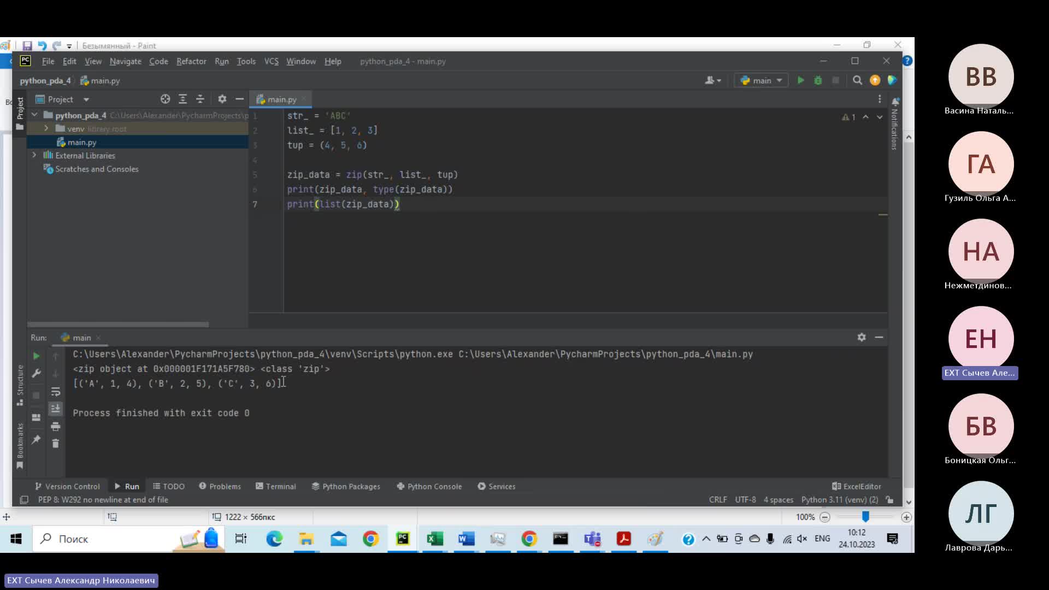This screenshot has width=1049, height=590.
Task: Open the Refactor menu
Action: [191, 61]
